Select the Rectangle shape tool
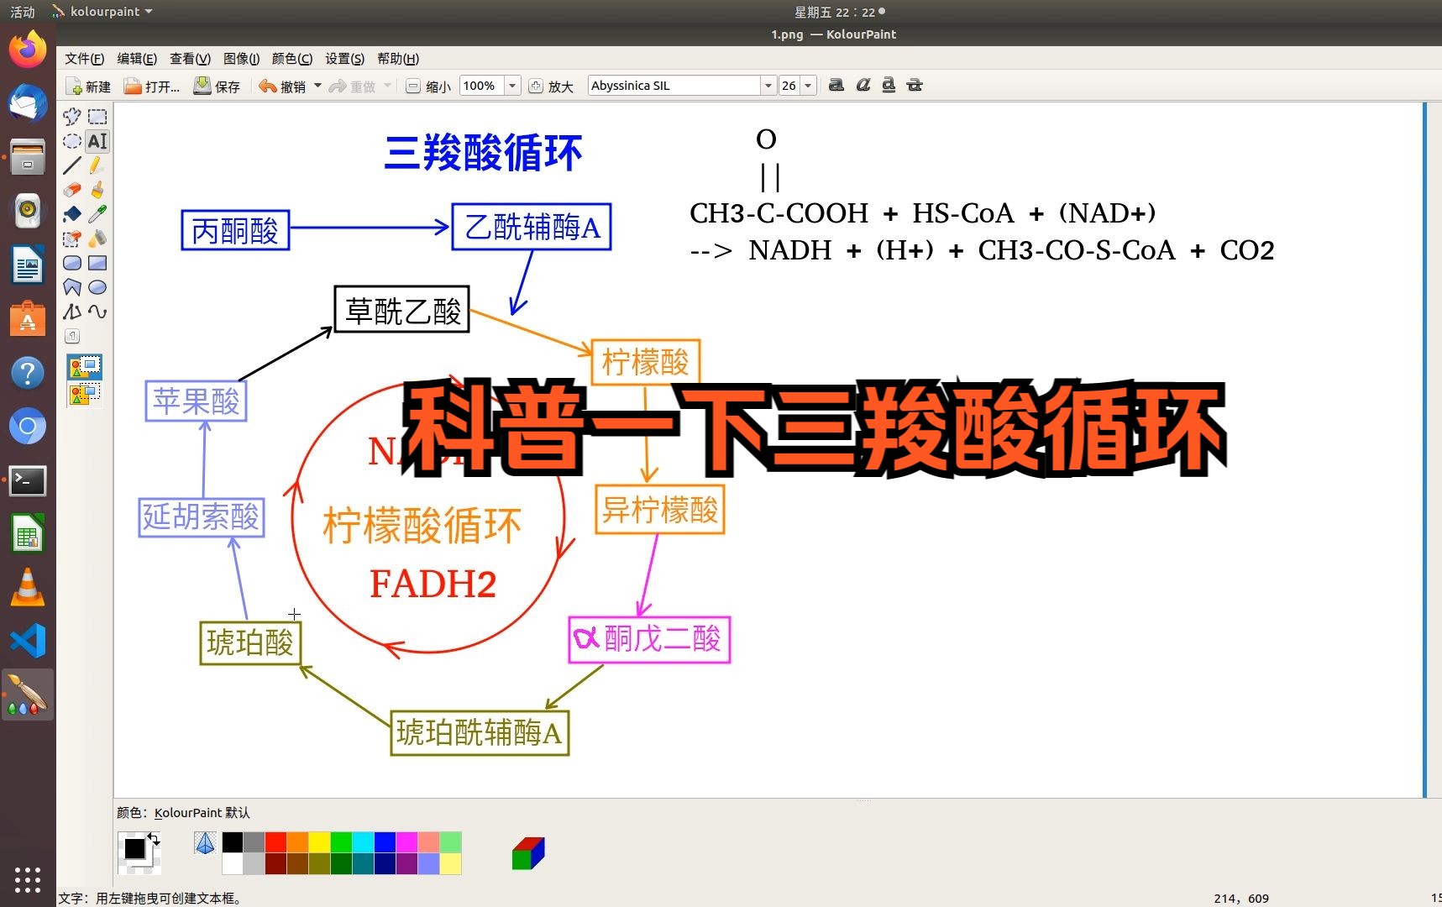1442x907 pixels. [97, 263]
